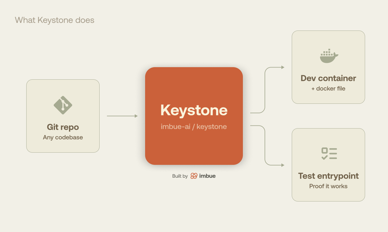The image size is (388, 232).
Task: Click the "Any codebase" subtitle
Action: click(x=63, y=137)
